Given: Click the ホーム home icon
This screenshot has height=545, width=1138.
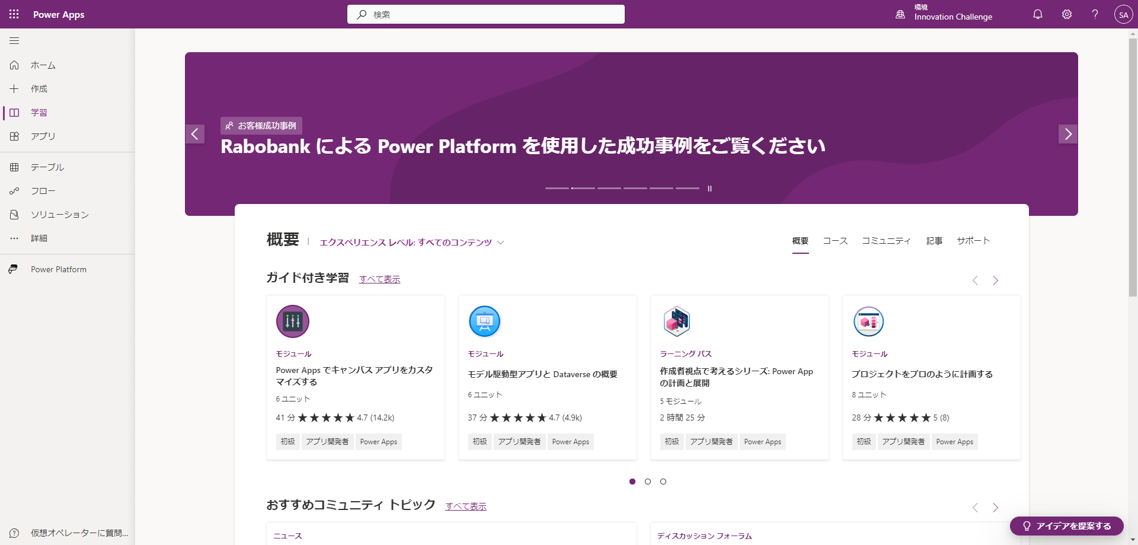Looking at the screenshot, I should point(14,65).
